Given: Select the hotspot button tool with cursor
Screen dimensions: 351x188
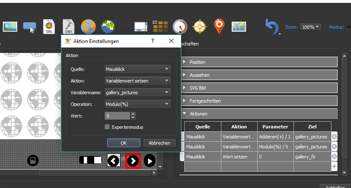Looking at the screenshot, I should (x=30, y=27).
